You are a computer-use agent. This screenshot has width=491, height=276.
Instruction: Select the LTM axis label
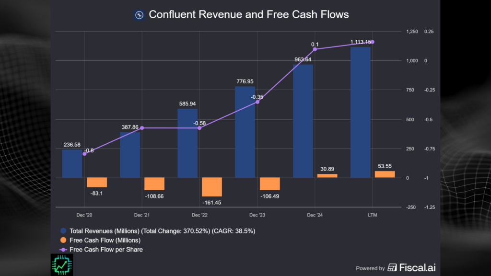click(372, 215)
